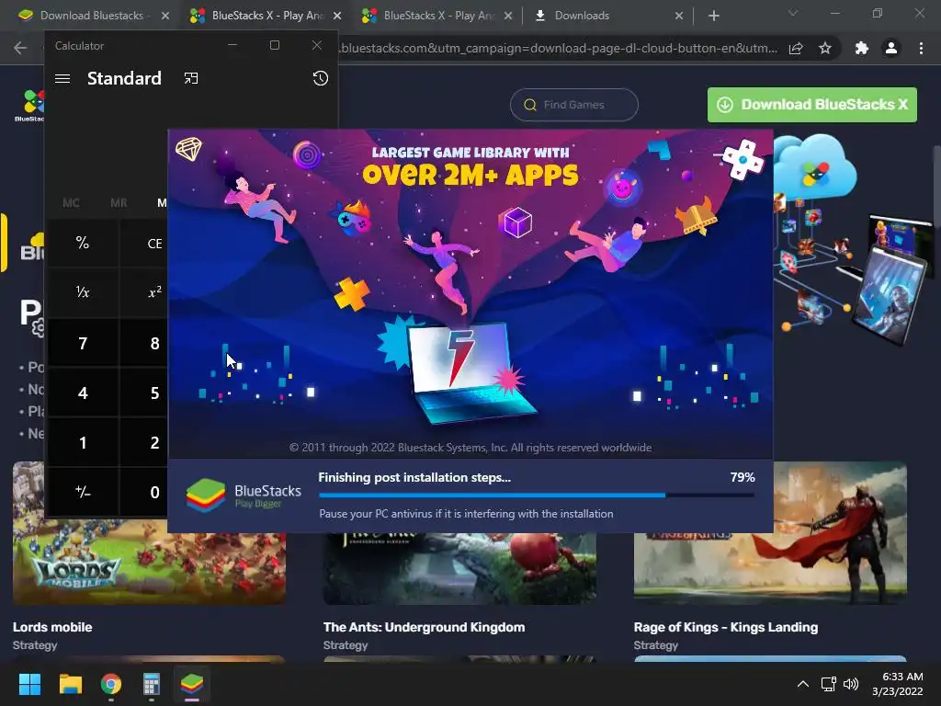Click the share page icon in address bar
Image resolution: width=941 pixels, height=706 pixels.
pos(796,48)
